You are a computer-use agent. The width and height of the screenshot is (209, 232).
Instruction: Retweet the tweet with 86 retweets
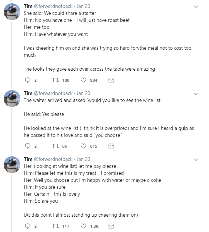(x=56, y=146)
